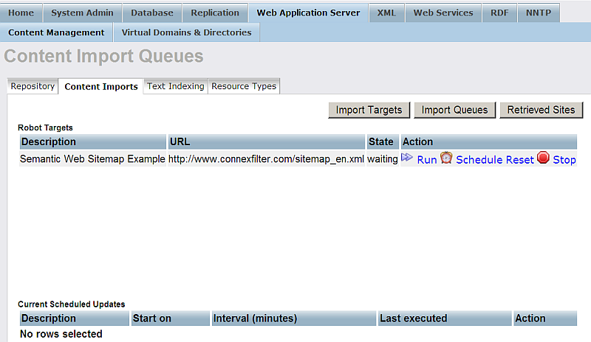Switch to the Repository tab
The height and width of the screenshot is (342, 591).
point(33,86)
